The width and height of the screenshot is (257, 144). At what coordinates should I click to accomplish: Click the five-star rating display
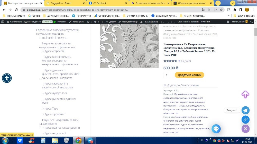point(170,61)
